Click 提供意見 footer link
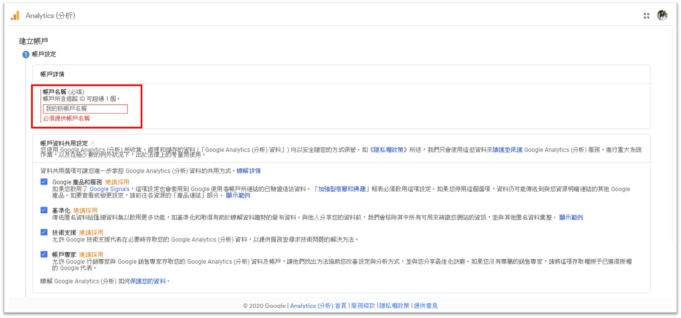 [x=426, y=306]
